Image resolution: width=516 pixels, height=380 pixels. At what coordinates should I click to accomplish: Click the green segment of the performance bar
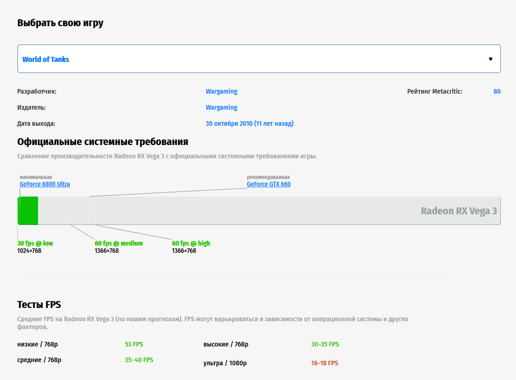[x=28, y=211]
